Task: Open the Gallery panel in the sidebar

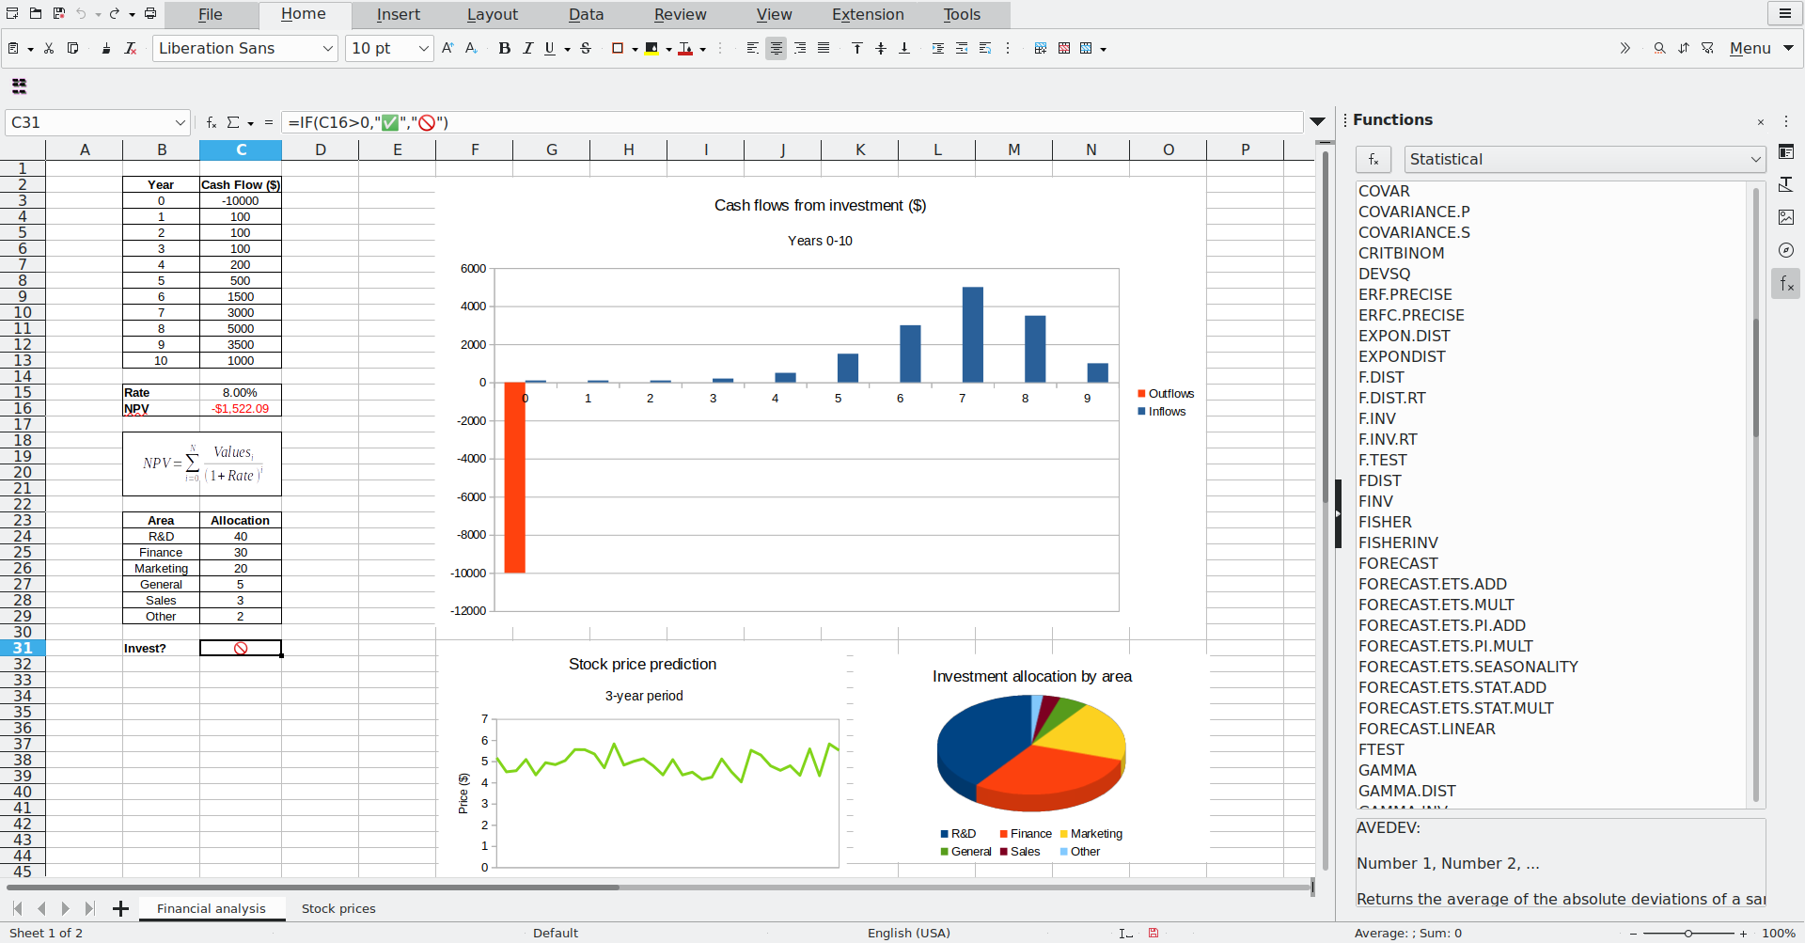Action: (x=1787, y=217)
